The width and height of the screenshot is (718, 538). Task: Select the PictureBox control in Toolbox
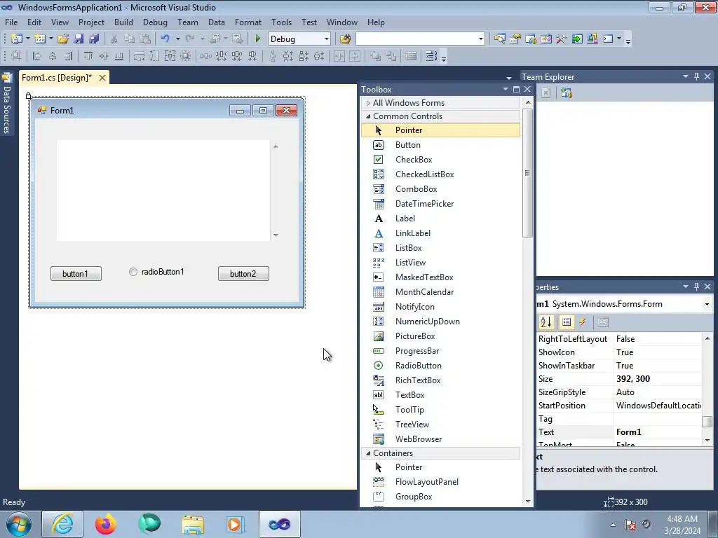440,336
